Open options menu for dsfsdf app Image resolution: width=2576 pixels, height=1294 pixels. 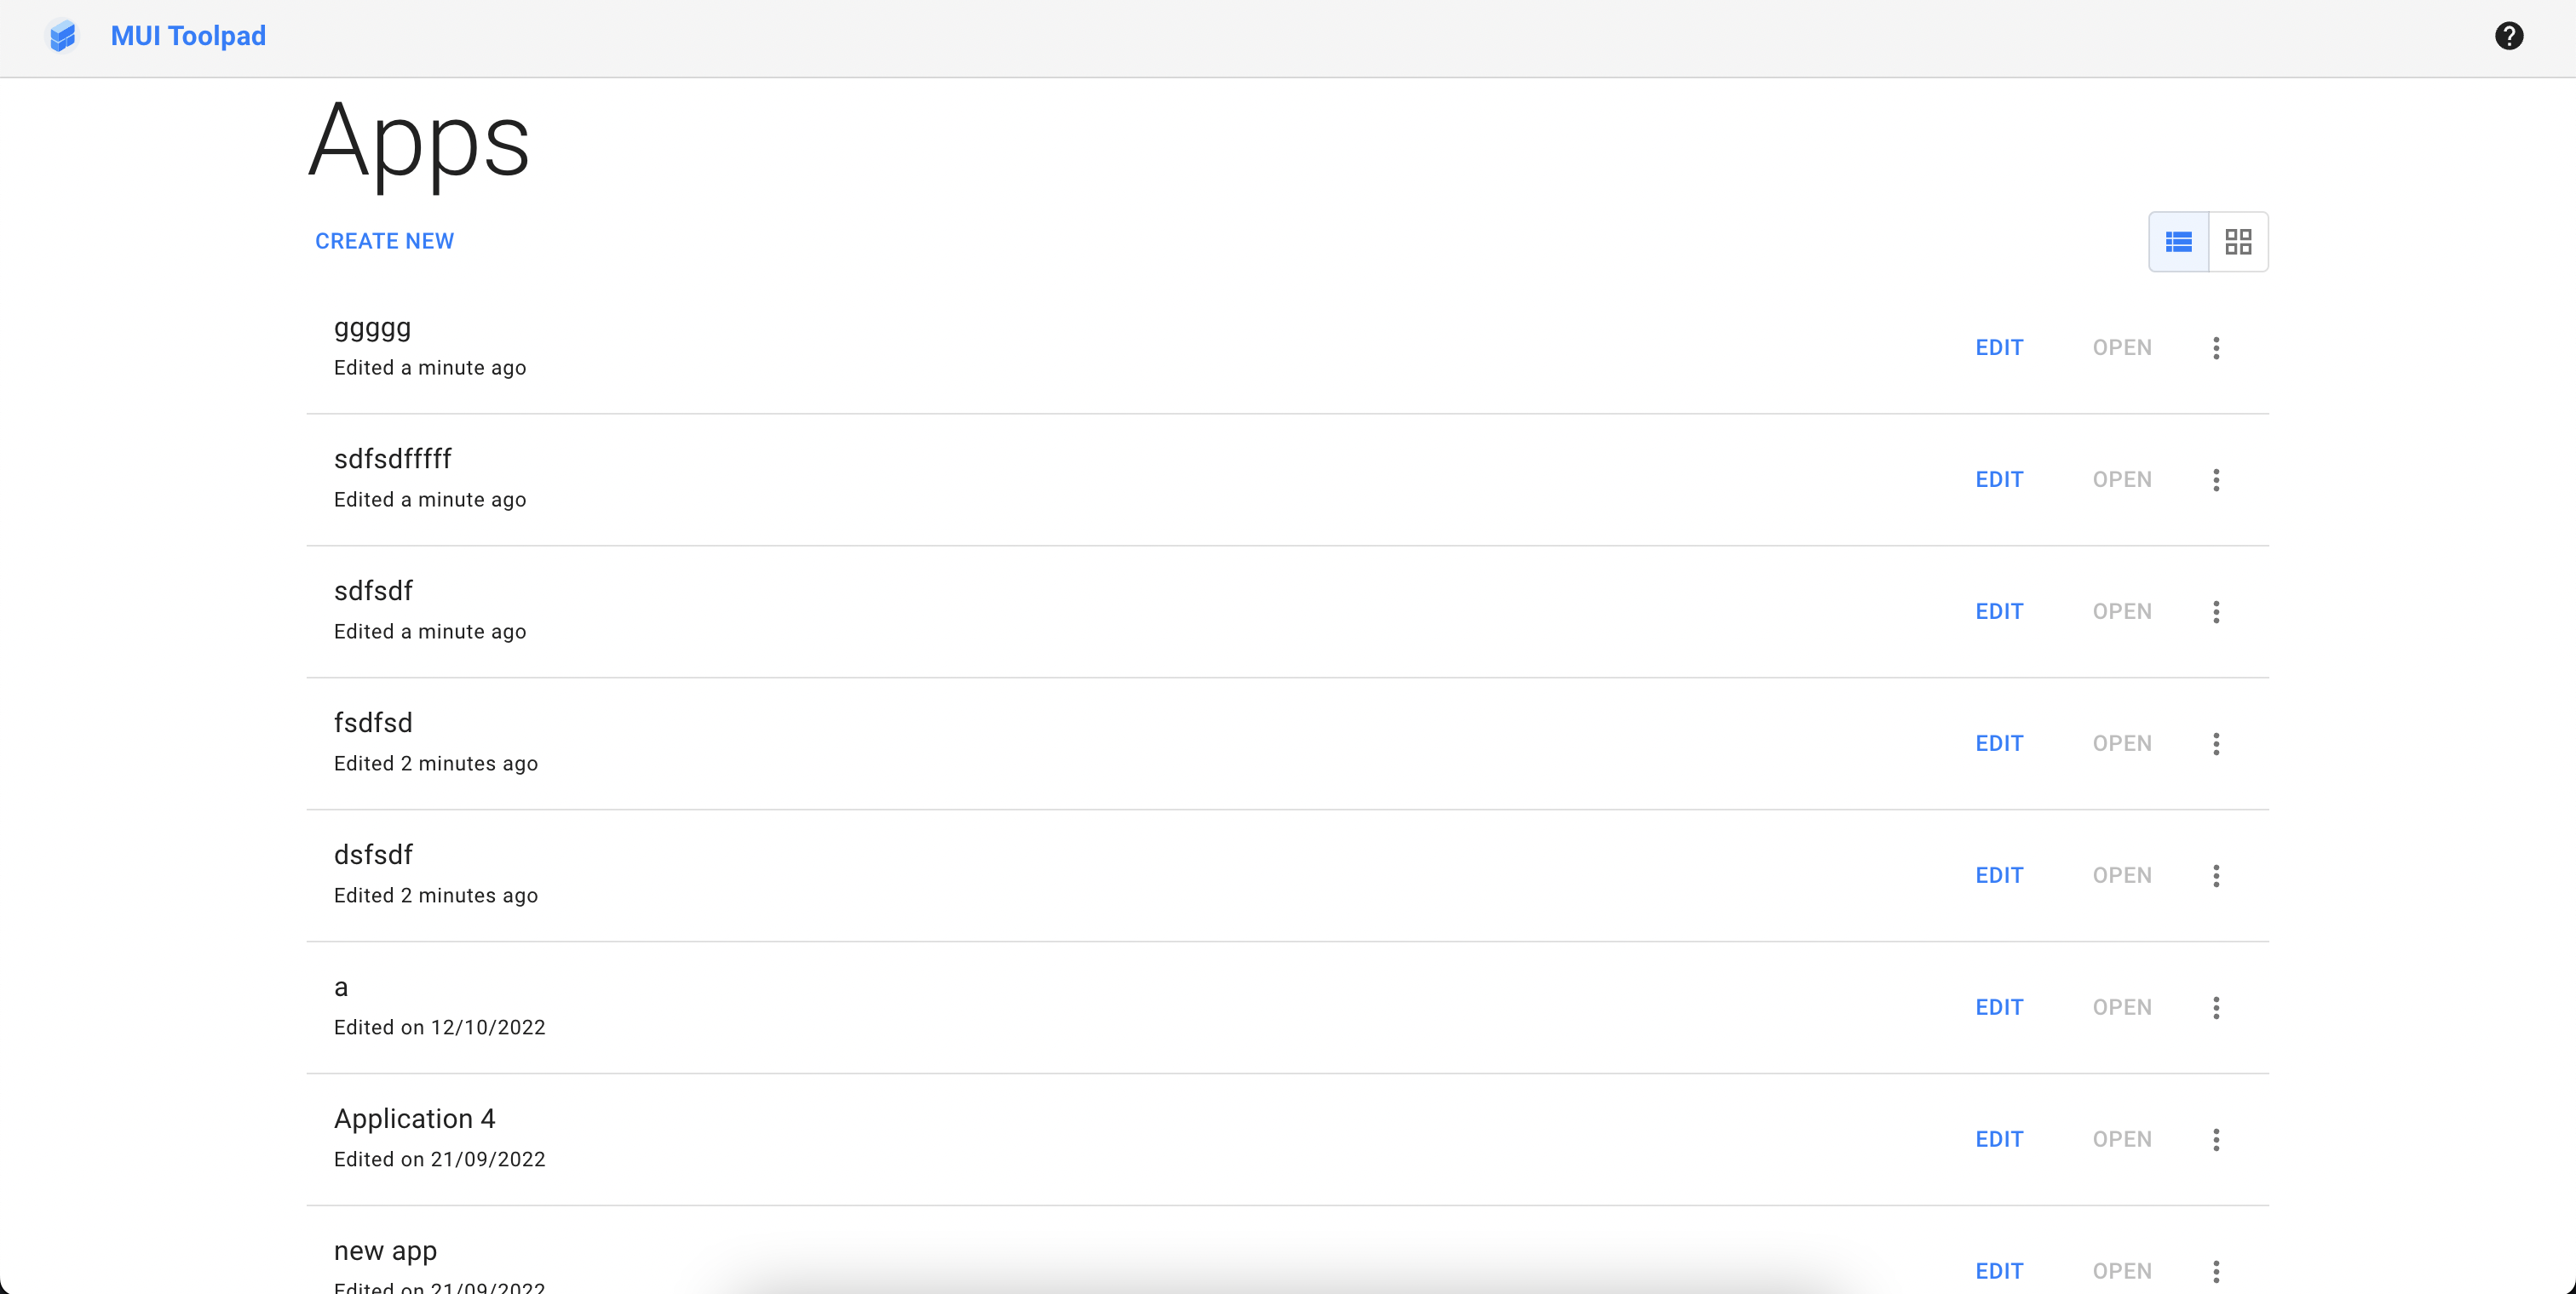pyautogui.click(x=2216, y=874)
